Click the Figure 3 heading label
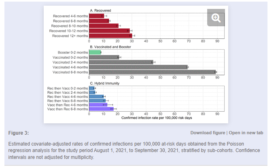The image size is (278, 167). 19,133
